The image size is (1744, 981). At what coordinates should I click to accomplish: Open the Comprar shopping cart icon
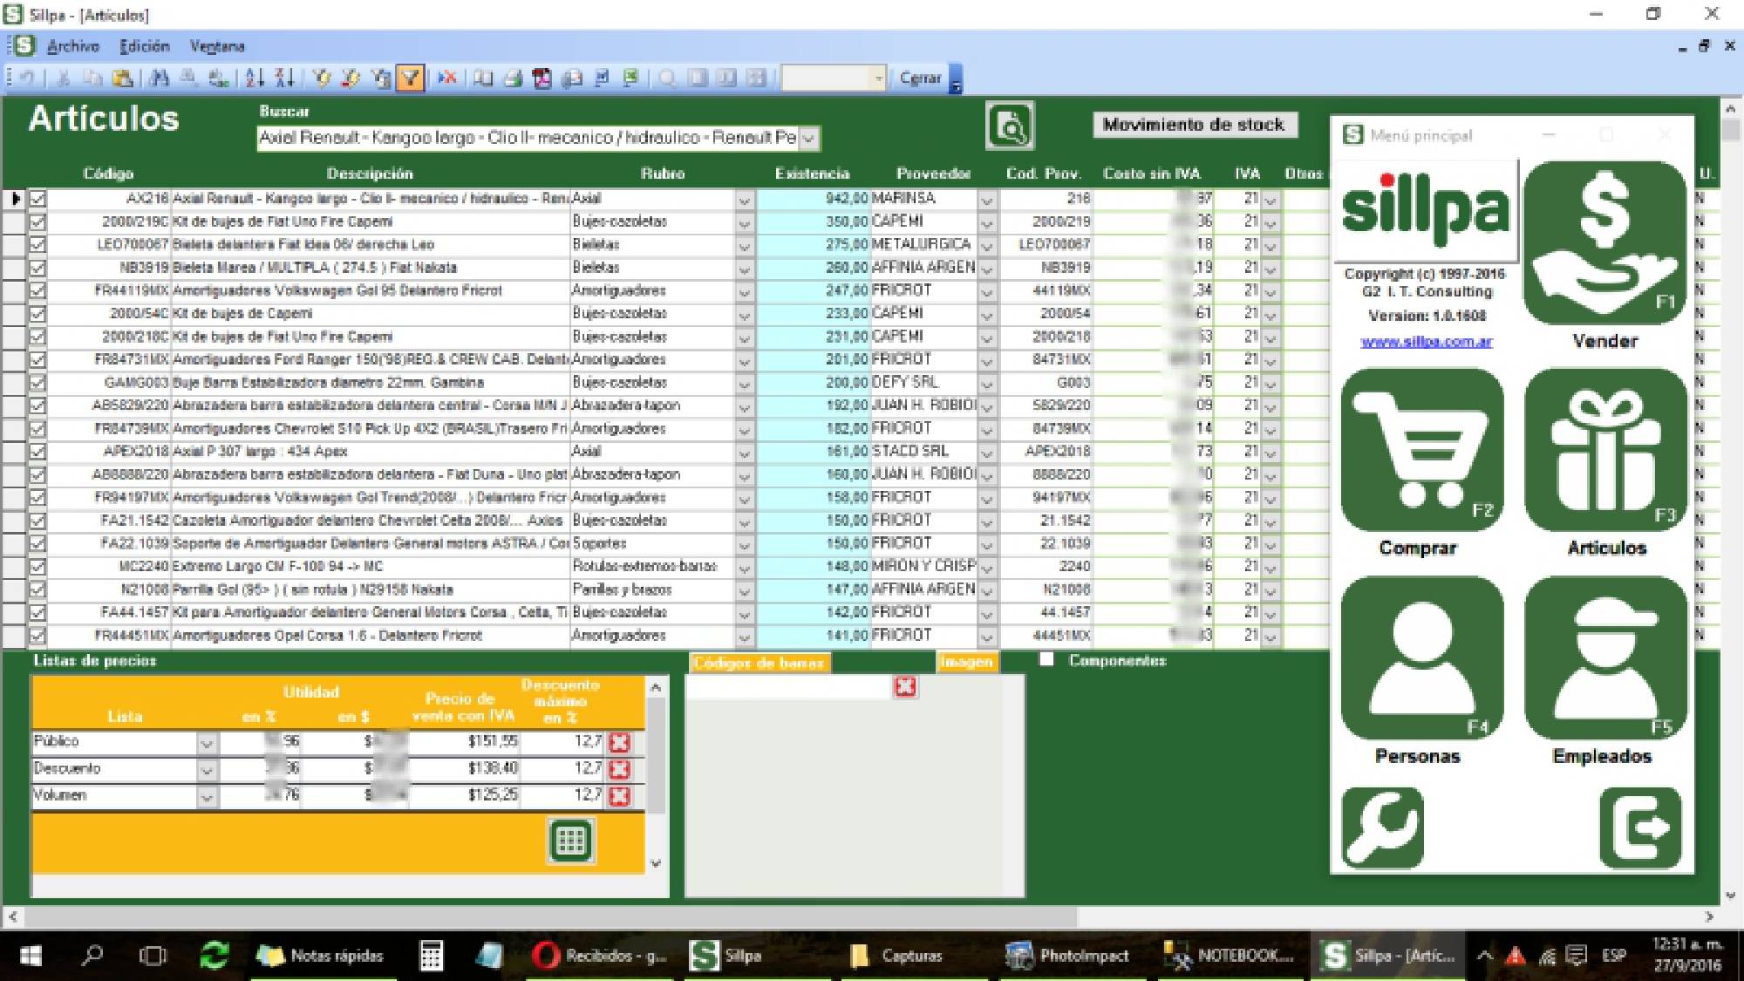click(x=1421, y=449)
